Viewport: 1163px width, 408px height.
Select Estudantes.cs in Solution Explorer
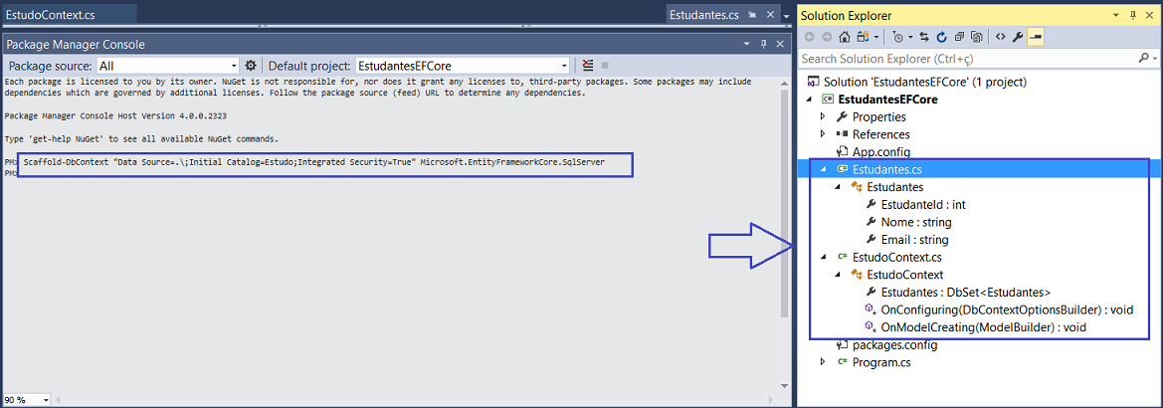pos(886,169)
